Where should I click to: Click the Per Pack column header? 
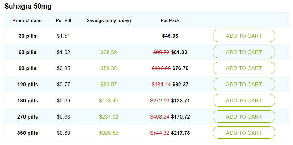tap(170, 21)
